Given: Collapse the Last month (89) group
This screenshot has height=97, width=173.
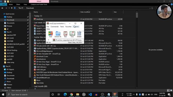Looking at the screenshot, I should 33,86.
